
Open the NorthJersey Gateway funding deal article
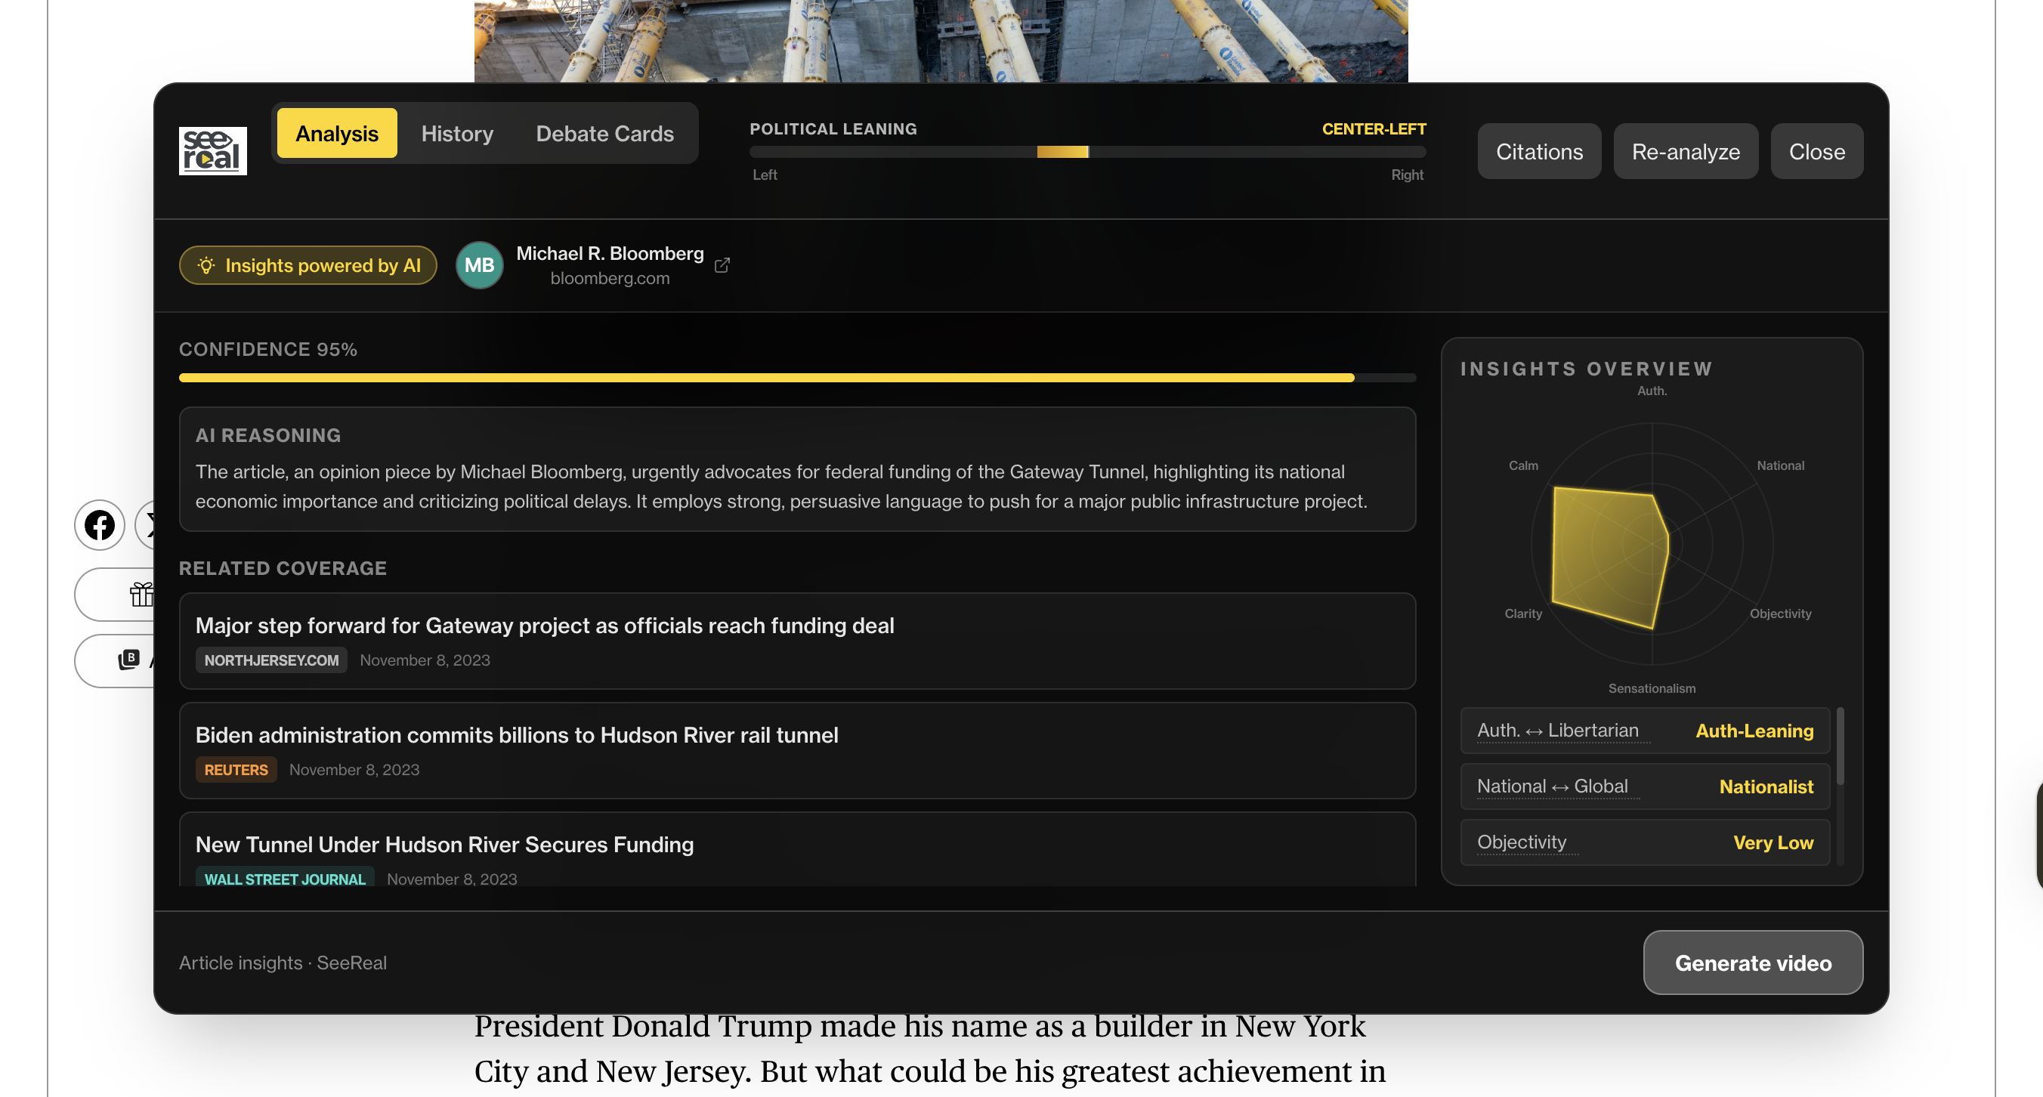[x=544, y=625]
